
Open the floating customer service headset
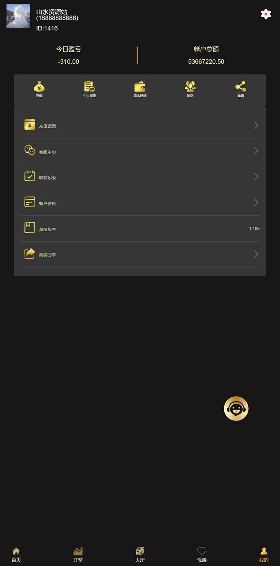point(236,409)
